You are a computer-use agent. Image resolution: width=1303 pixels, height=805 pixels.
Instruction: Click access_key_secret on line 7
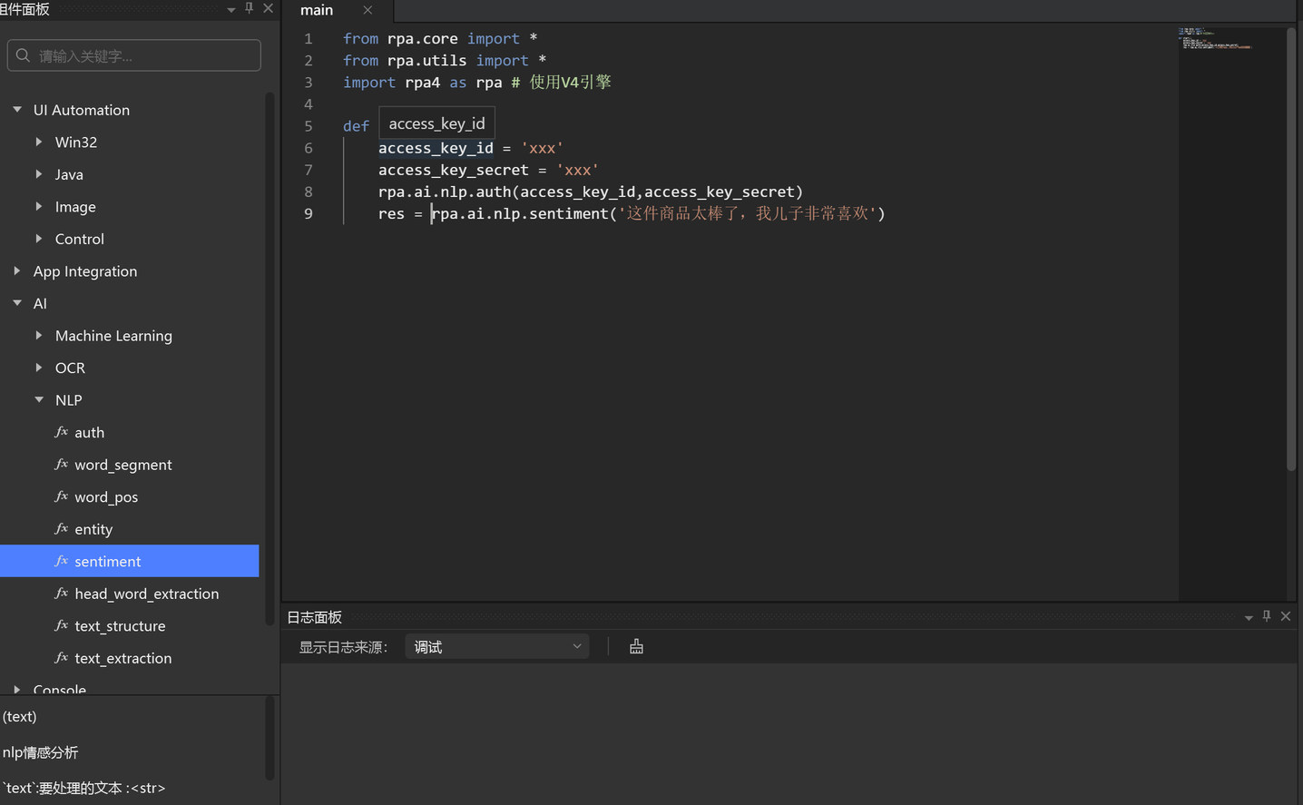454,170
